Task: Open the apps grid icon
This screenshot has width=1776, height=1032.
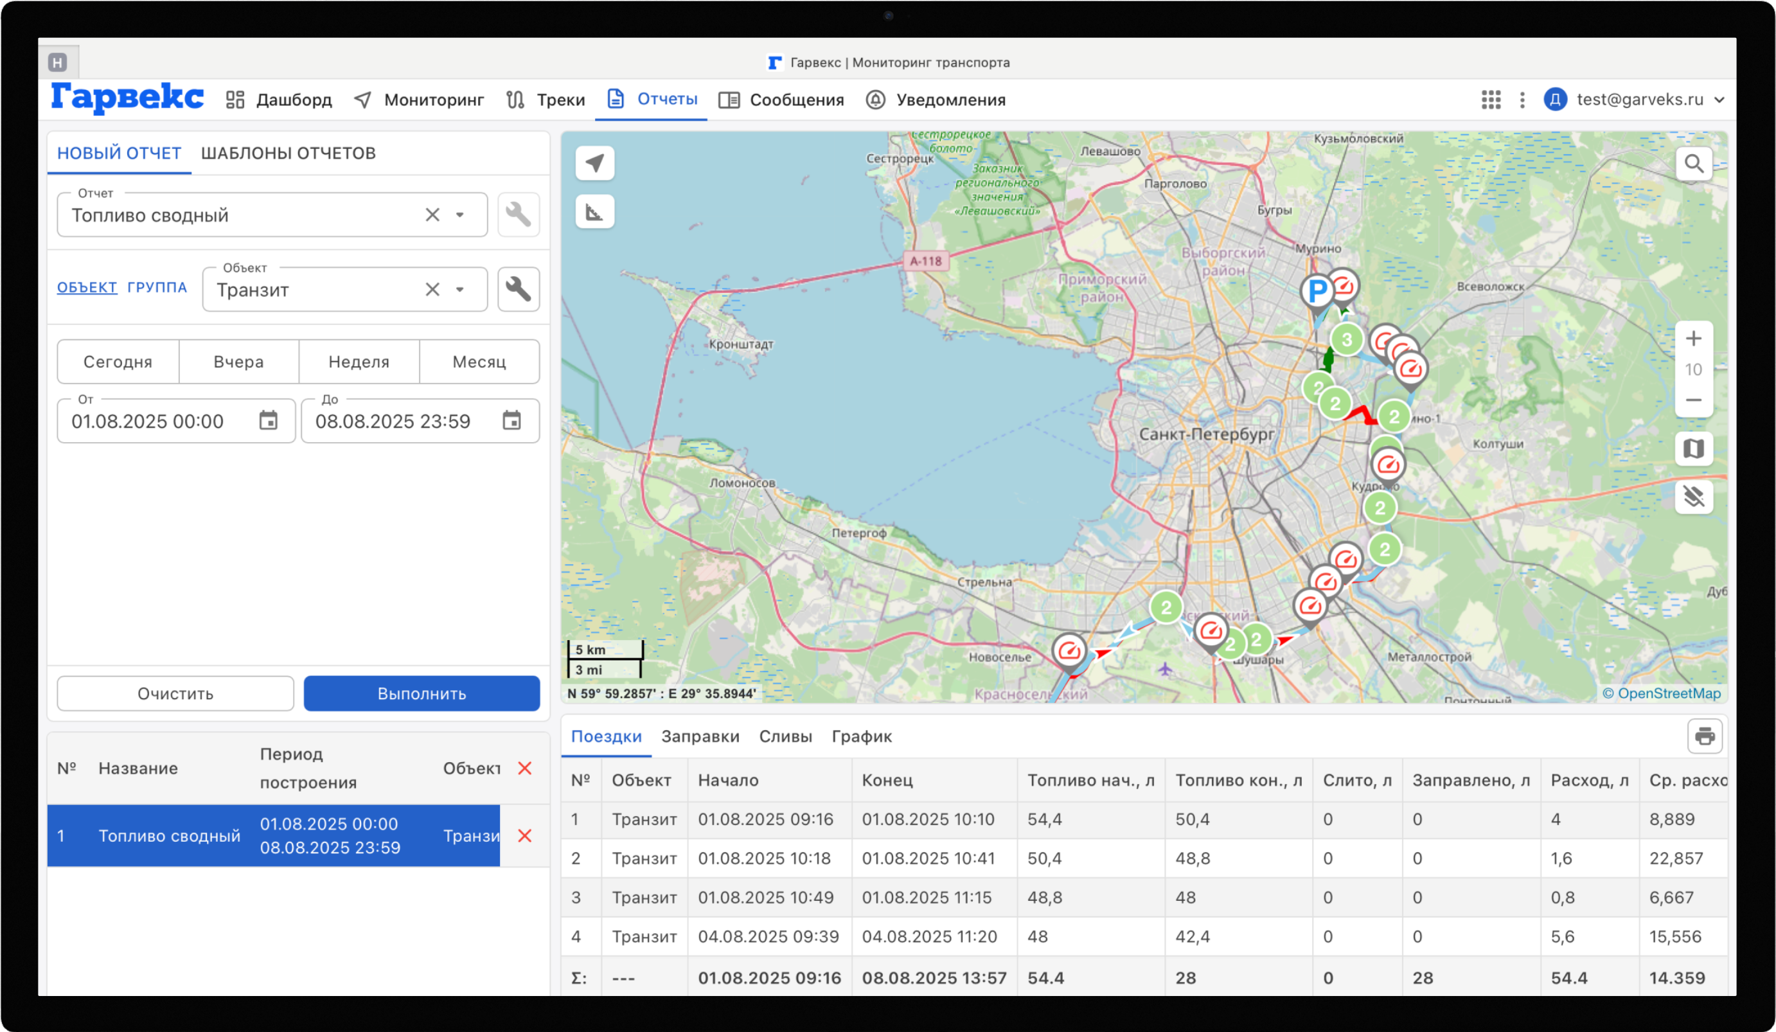Action: [1491, 100]
